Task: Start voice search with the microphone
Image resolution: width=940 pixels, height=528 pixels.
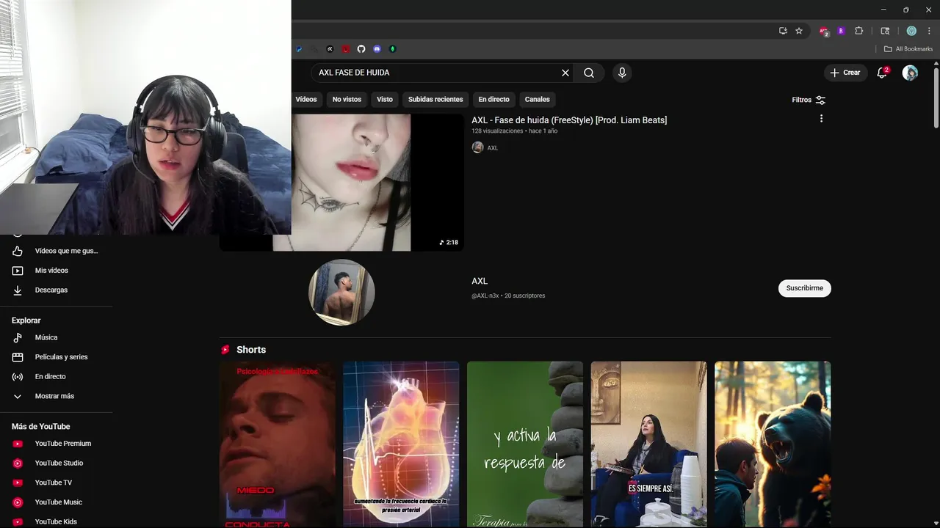Action: tap(622, 73)
